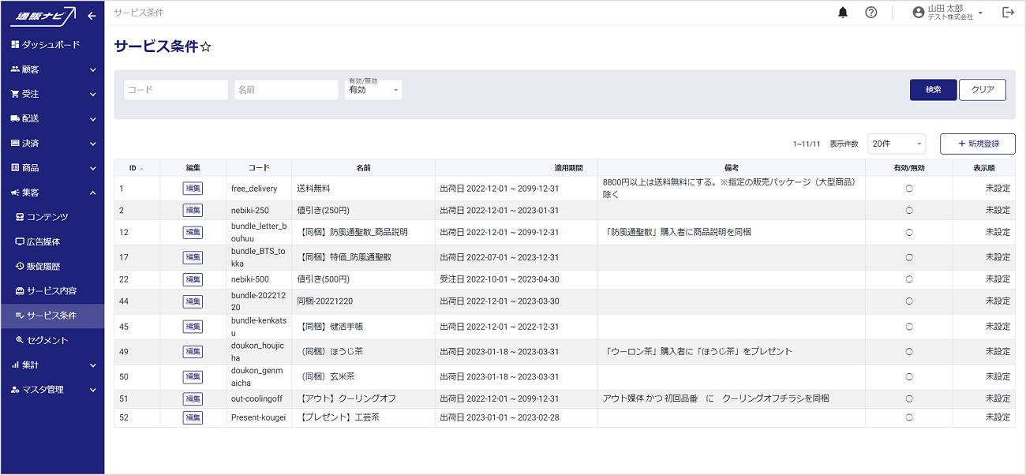Click the logout icon in header
Image resolution: width=1026 pixels, height=475 pixels.
(x=1008, y=13)
